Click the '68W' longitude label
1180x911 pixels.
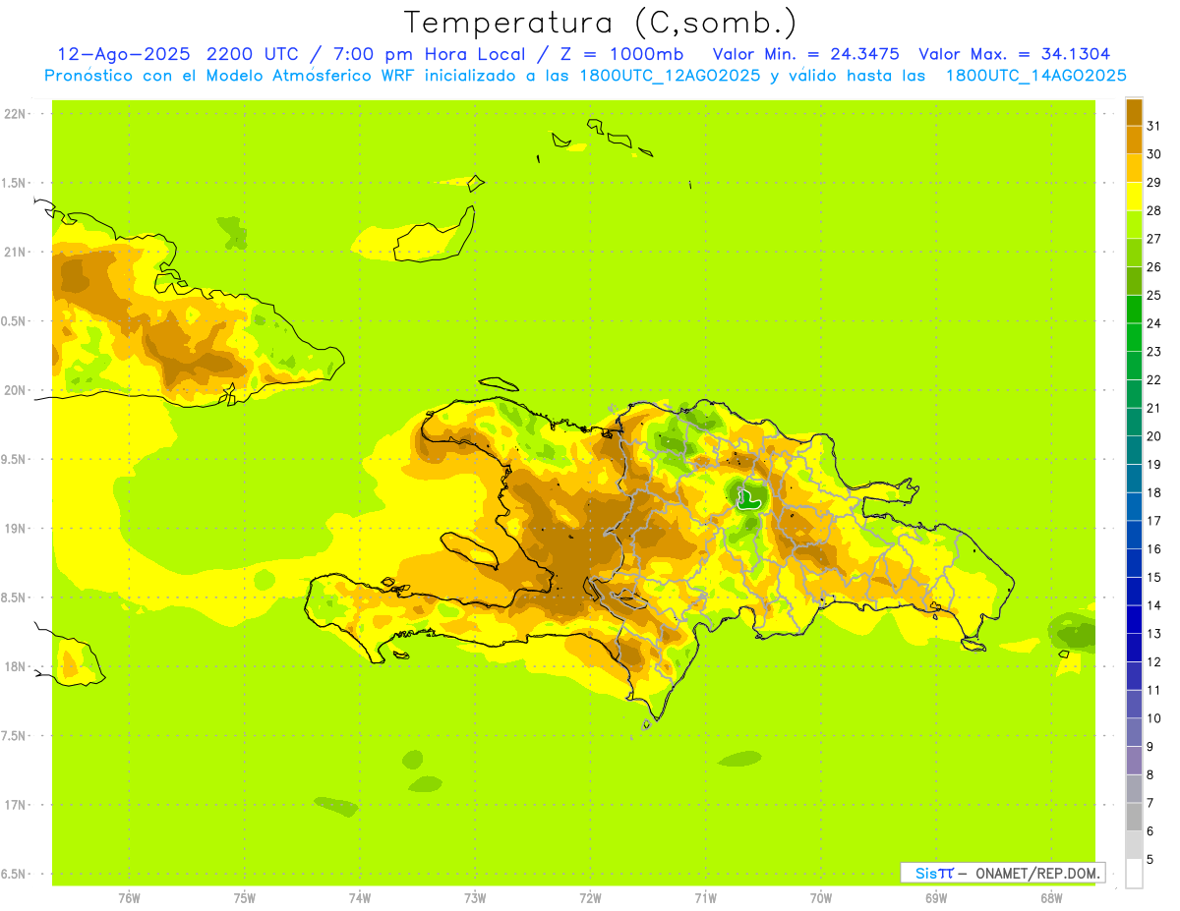click(x=1051, y=898)
